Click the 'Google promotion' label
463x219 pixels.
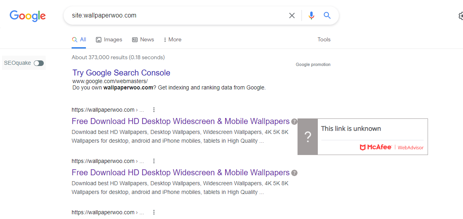313,64
